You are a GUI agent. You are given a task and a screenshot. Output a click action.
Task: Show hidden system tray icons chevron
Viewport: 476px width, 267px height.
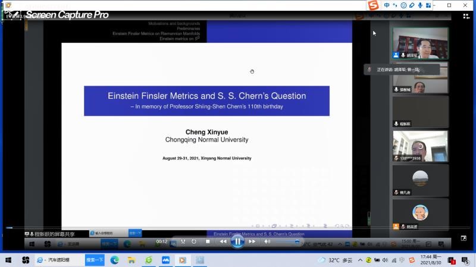coord(360,260)
